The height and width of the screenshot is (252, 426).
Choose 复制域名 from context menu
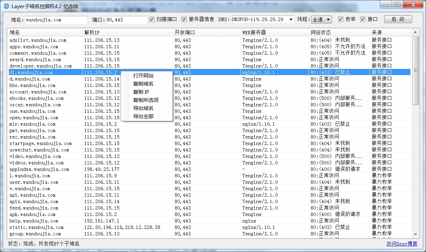147,84
